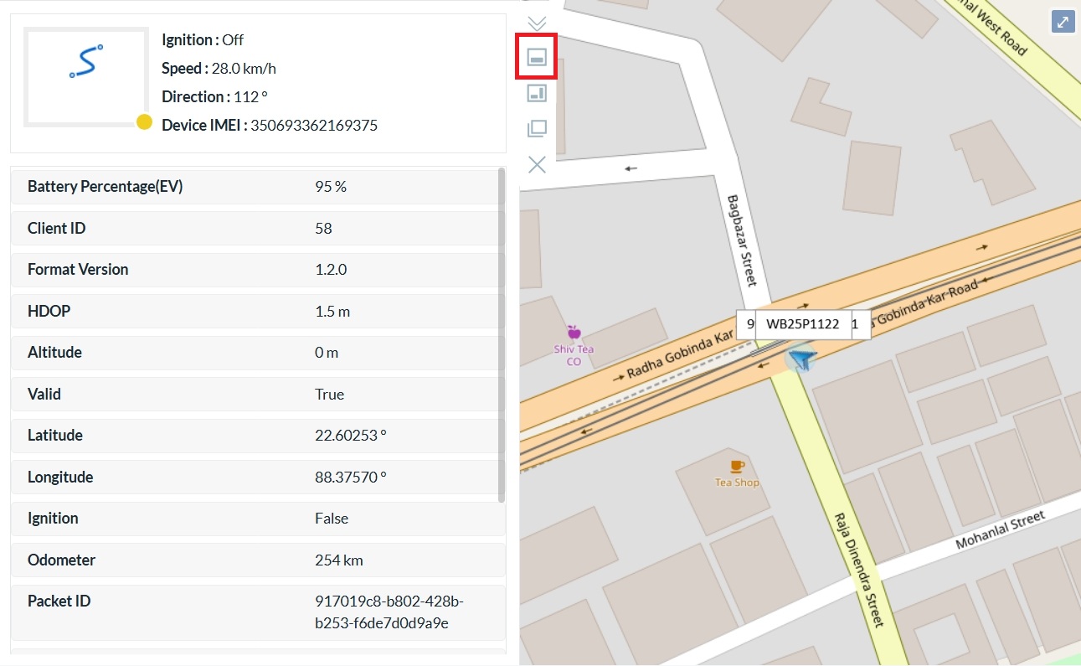This screenshot has height=666, width=1081.
Task: Click the yellow status indicator dot
Action: coord(144,122)
